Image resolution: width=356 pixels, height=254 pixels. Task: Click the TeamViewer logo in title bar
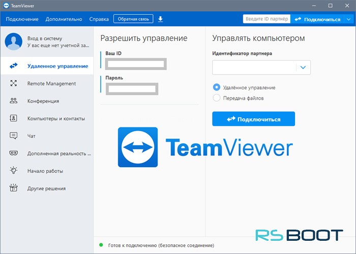click(x=6, y=6)
